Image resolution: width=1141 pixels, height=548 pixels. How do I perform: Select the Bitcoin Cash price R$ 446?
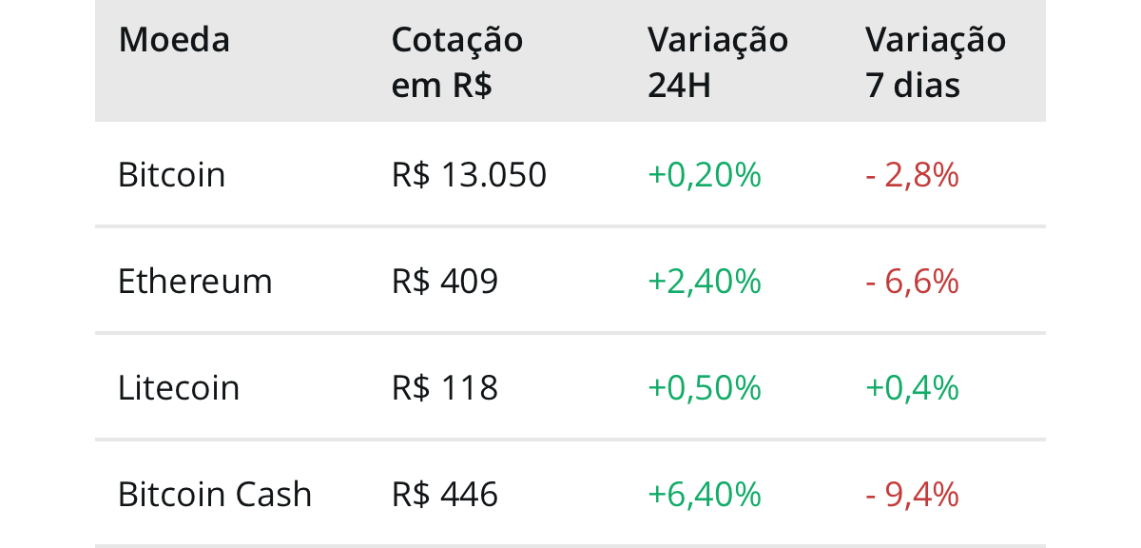click(x=444, y=495)
